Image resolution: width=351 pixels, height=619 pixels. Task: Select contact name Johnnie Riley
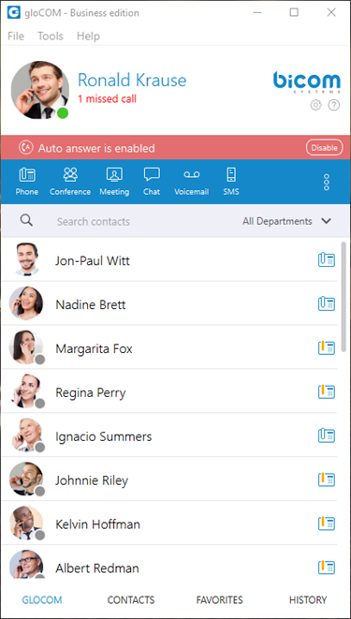click(x=92, y=480)
